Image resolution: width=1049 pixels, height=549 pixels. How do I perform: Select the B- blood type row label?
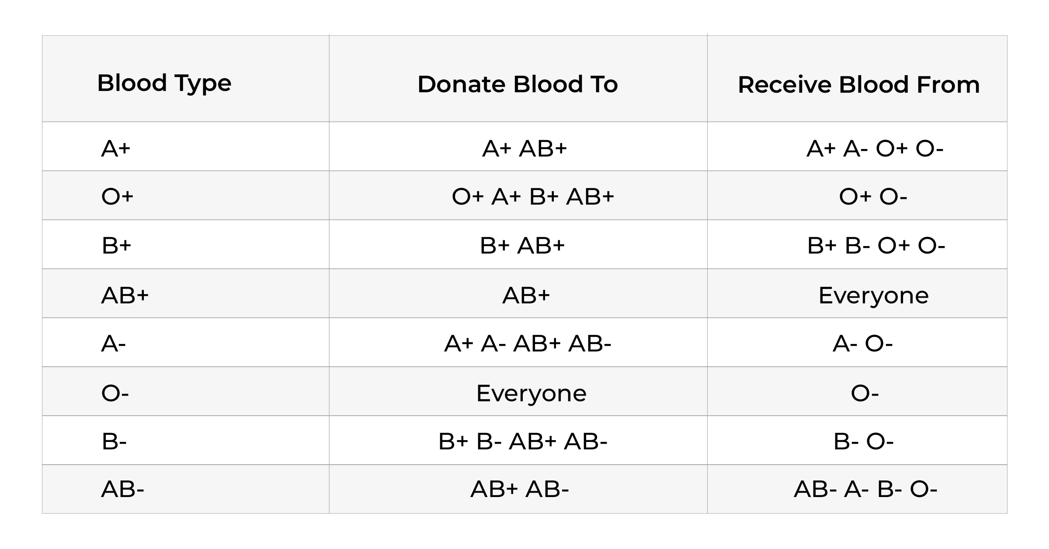(114, 441)
